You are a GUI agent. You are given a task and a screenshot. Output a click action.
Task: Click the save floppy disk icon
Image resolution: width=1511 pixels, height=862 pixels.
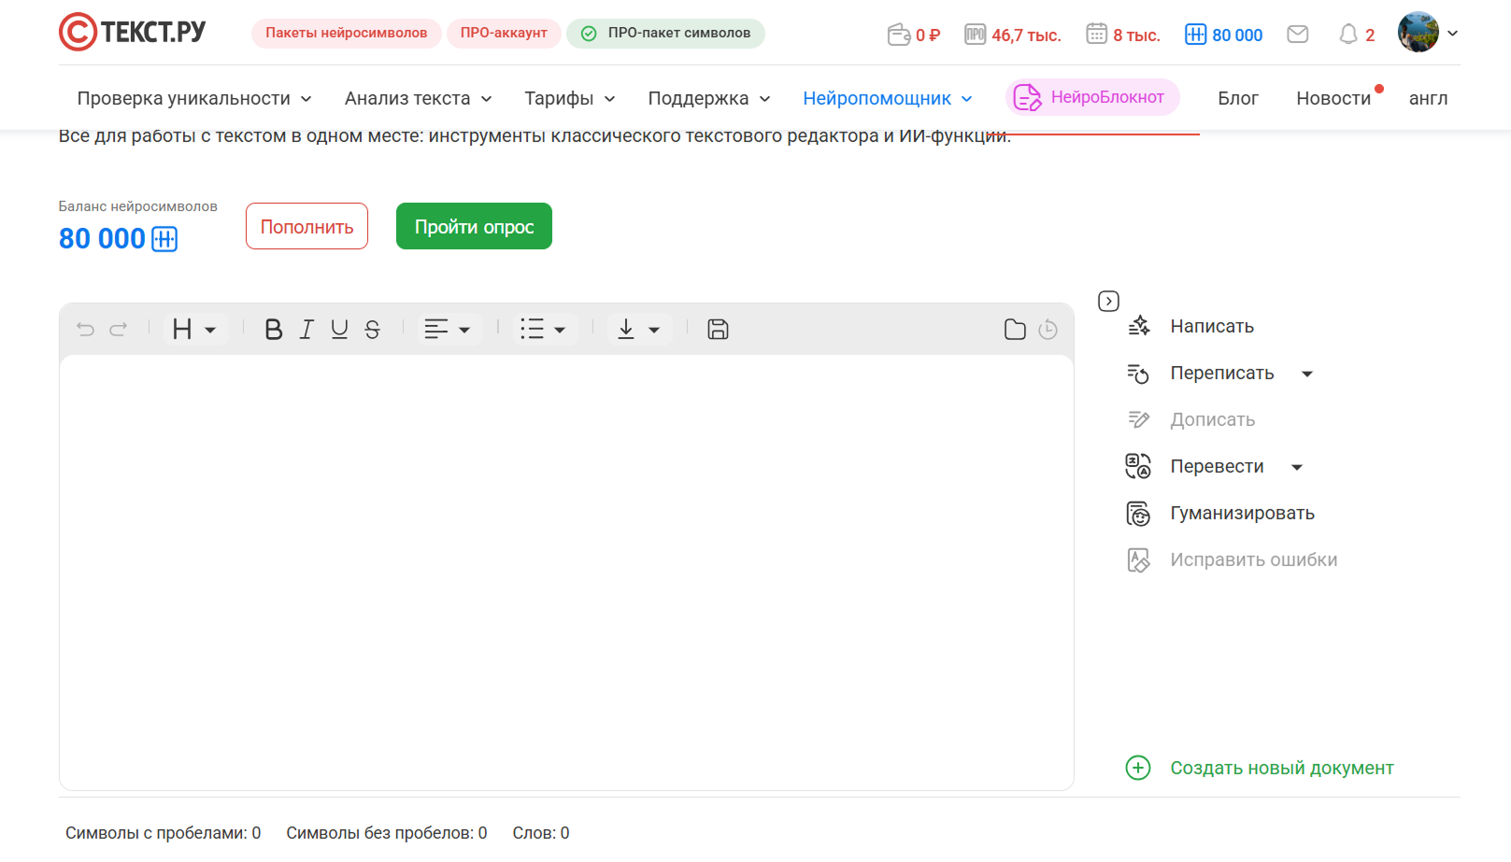click(718, 329)
